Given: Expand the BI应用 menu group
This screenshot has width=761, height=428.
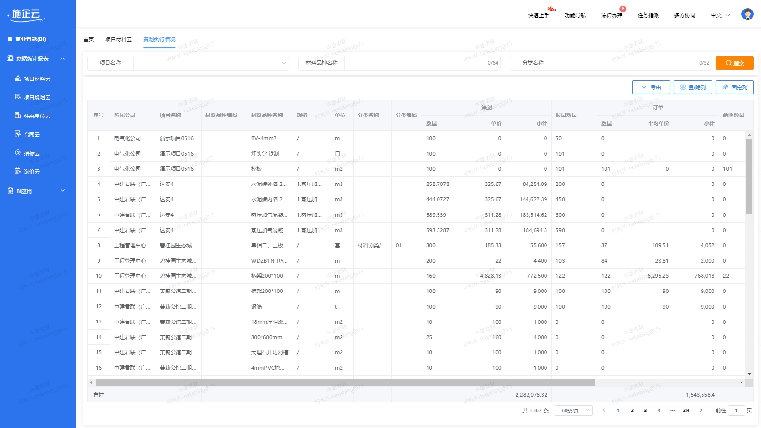Looking at the screenshot, I should [62, 191].
